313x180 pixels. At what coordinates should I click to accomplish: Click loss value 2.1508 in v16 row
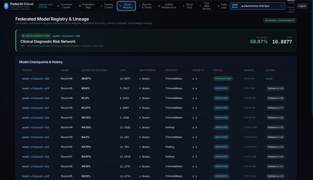pyautogui.click(x=124, y=118)
